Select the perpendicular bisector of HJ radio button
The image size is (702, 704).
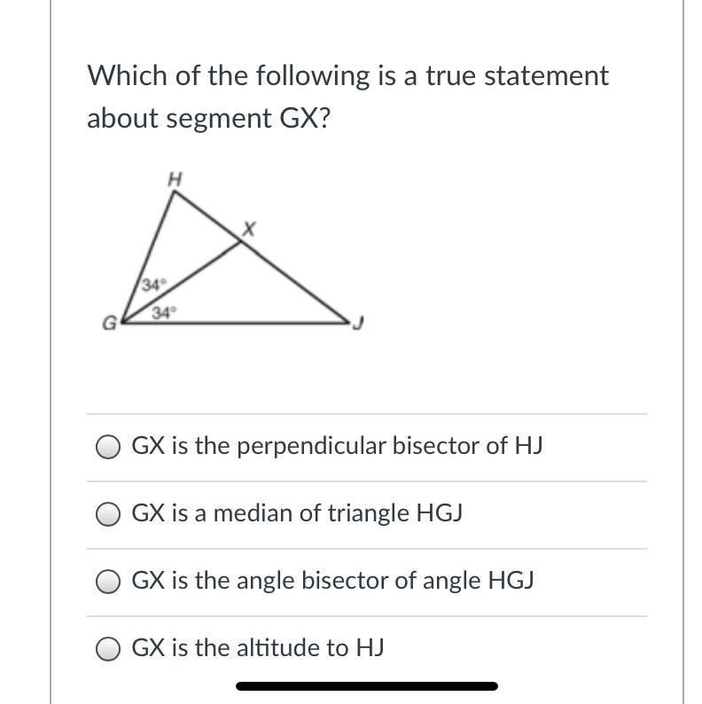[x=108, y=447]
